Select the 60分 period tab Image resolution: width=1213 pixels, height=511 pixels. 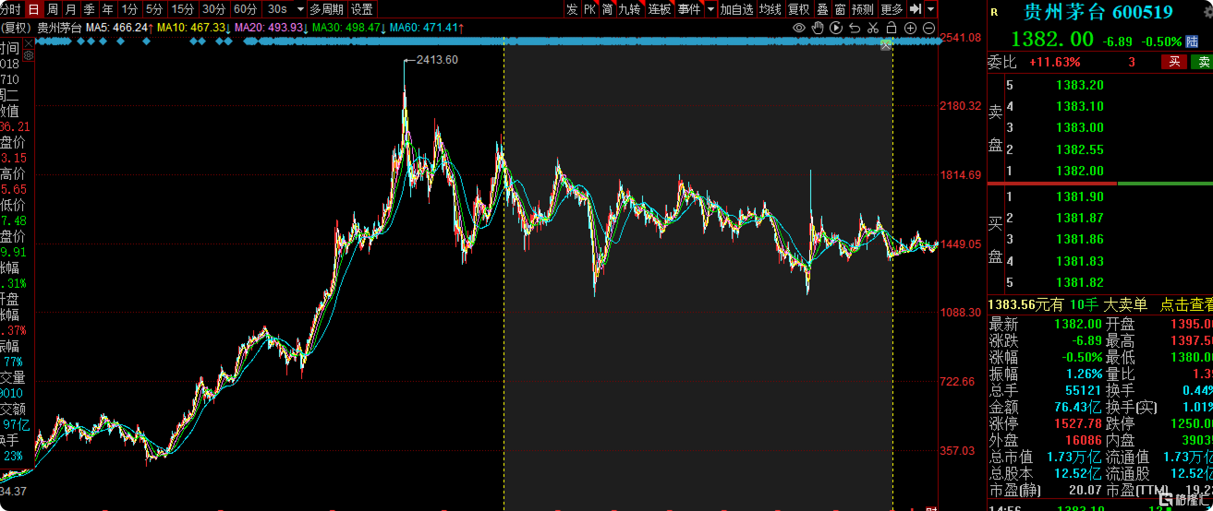[x=245, y=9]
